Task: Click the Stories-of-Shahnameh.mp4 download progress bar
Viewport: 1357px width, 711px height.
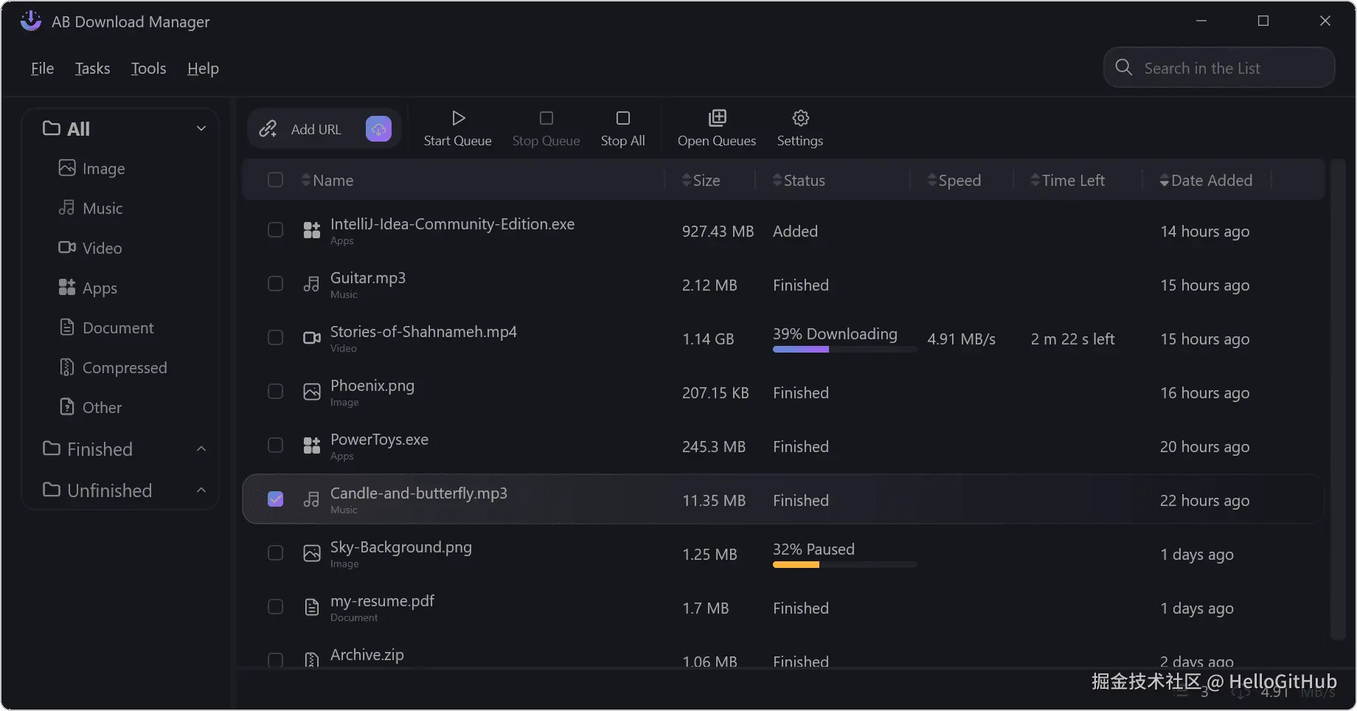Action: pyautogui.click(x=844, y=350)
